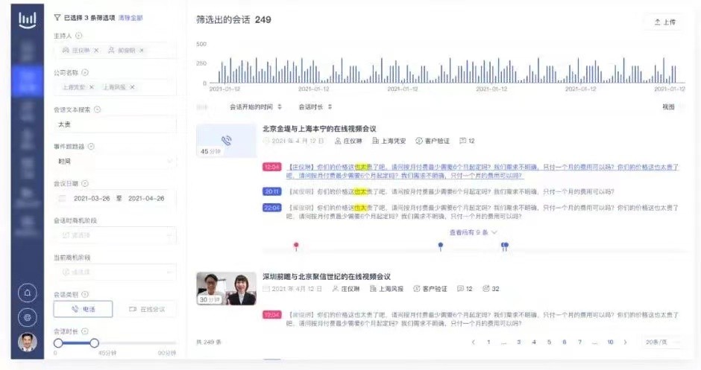Viewport: 701px width, 370px height.
Task: Go to the previous page arrow
Action: click(x=473, y=342)
